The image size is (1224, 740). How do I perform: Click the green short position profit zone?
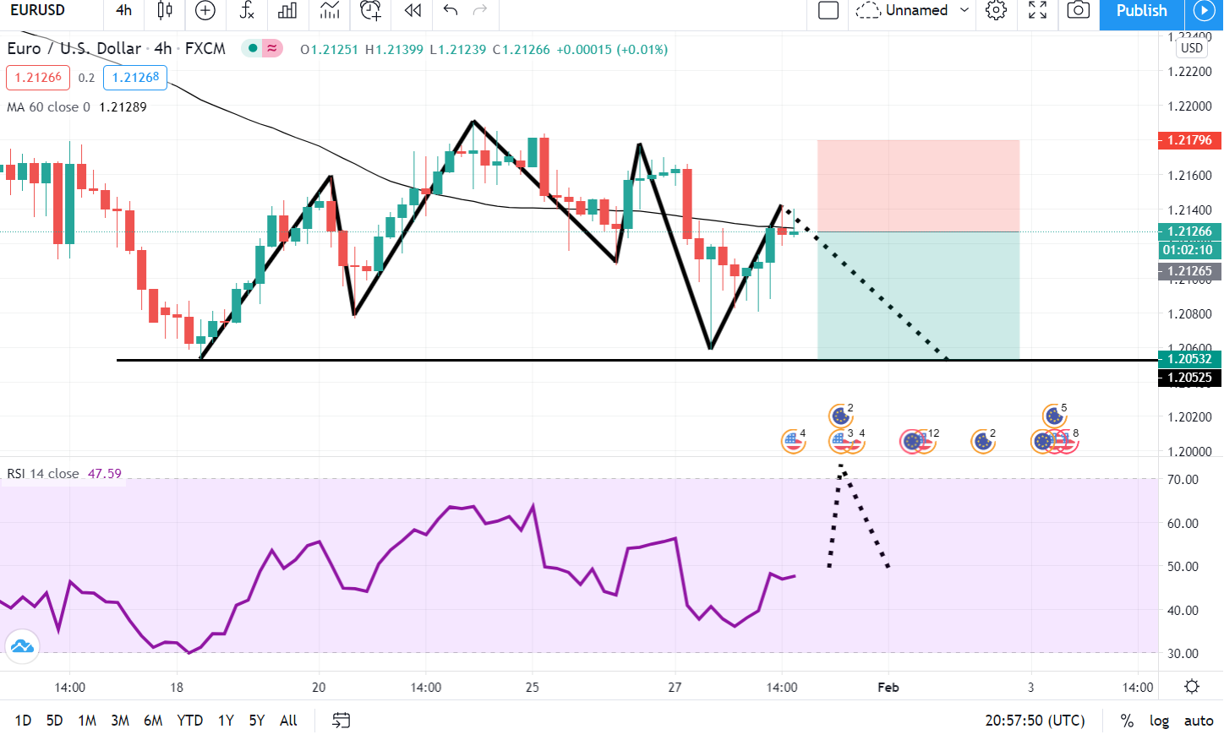click(918, 296)
